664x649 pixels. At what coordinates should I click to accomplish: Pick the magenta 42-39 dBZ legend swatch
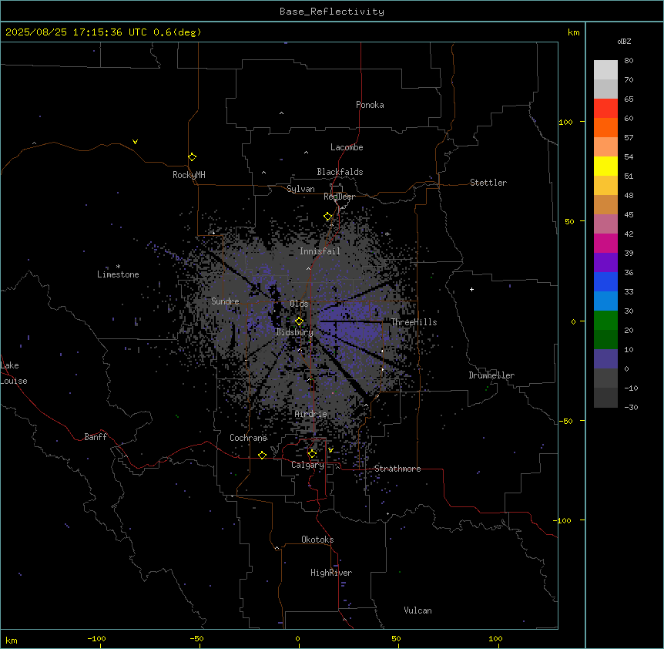(605, 243)
